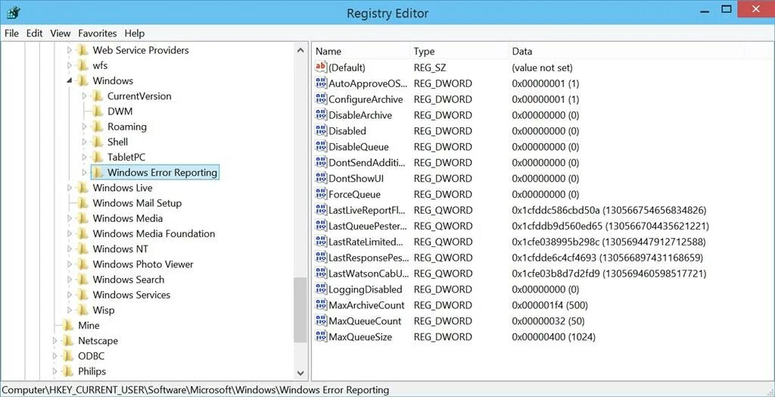
Task: Click the DWM folder icon
Action: tap(98, 111)
